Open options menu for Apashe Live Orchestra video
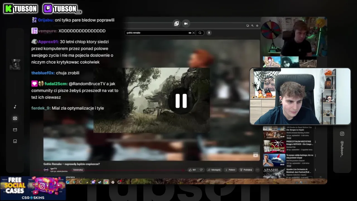 tap(315, 170)
